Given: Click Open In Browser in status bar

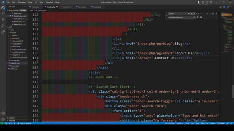Looking at the screenshot, I should [x=24, y=123].
